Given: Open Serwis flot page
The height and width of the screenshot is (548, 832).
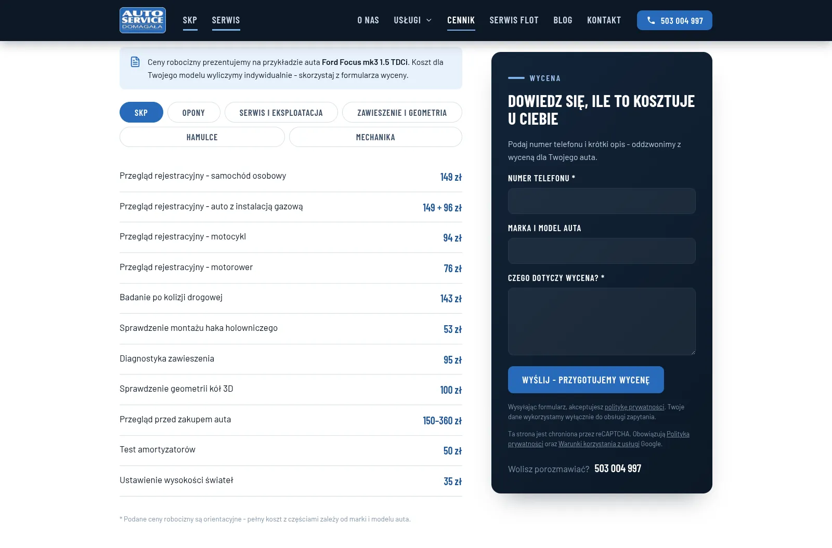Looking at the screenshot, I should click(x=514, y=20).
